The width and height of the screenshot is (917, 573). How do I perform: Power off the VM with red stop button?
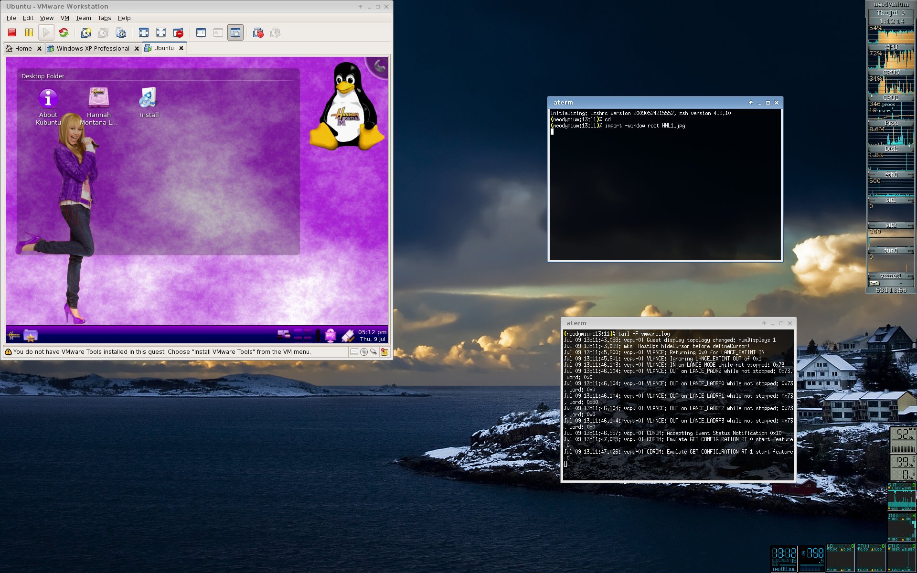click(12, 32)
